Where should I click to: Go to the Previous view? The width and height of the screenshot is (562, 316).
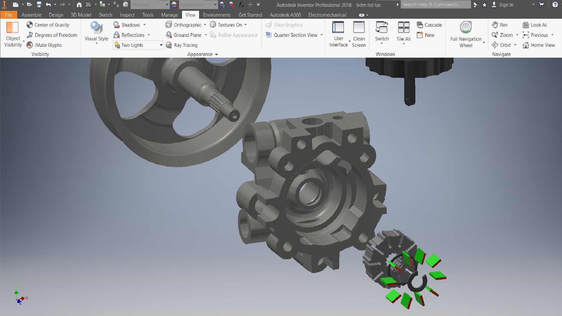click(535, 35)
